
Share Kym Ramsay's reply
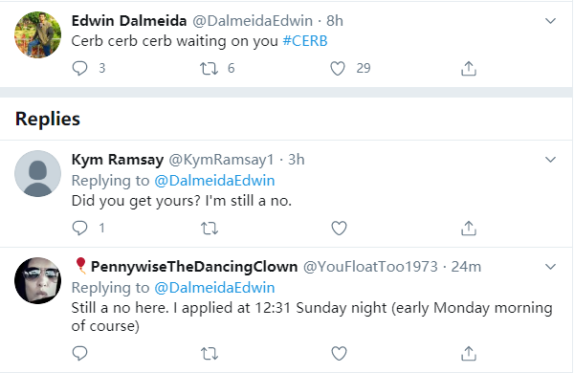click(x=469, y=229)
